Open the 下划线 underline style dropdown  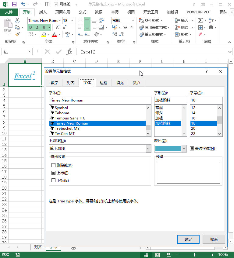click(x=148, y=149)
